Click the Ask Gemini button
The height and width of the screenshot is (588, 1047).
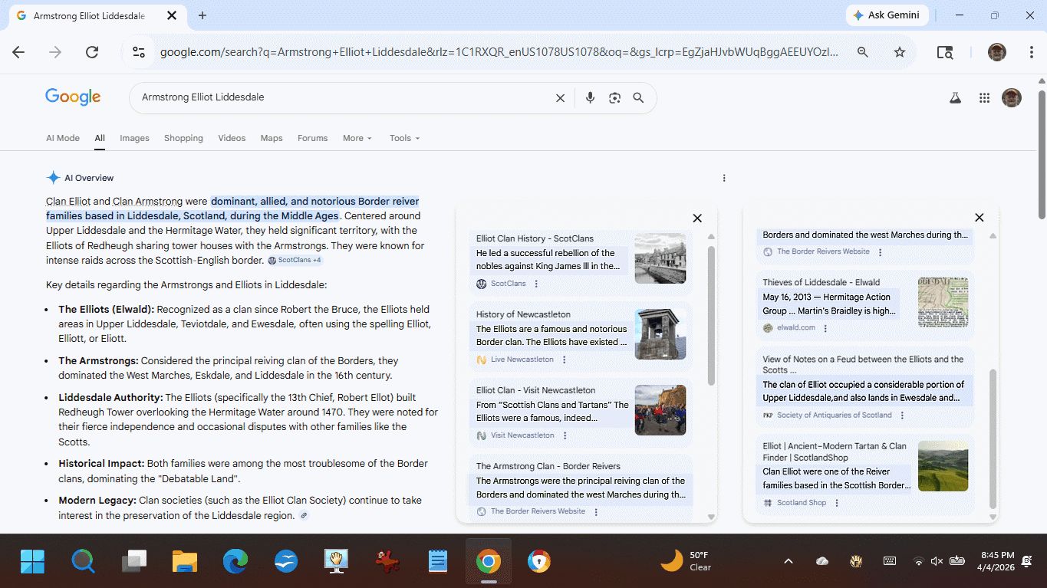click(x=887, y=15)
